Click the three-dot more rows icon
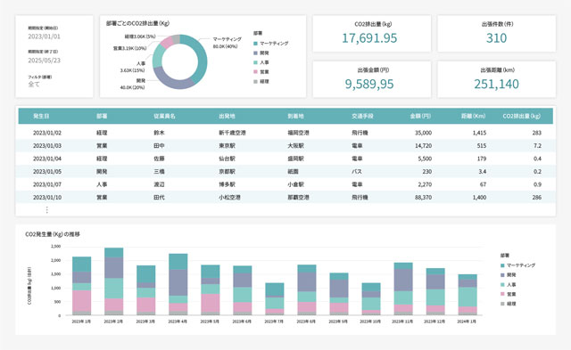This screenshot has width=571, height=350. 46,209
